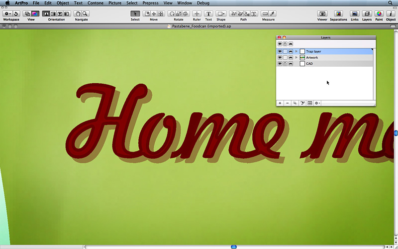The height and width of the screenshot is (249, 398).
Task: Pick the Ruler tool
Action: [x=197, y=13]
